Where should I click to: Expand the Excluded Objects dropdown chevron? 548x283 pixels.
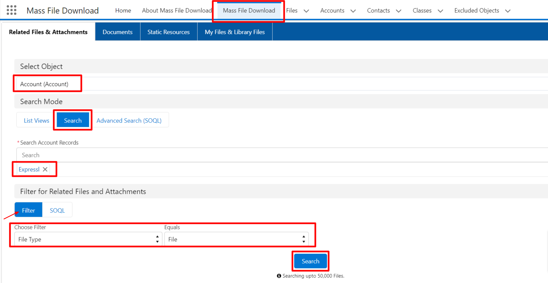point(508,11)
